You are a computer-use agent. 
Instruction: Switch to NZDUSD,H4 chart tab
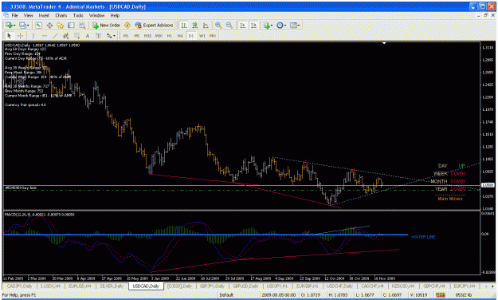[x=402, y=286]
